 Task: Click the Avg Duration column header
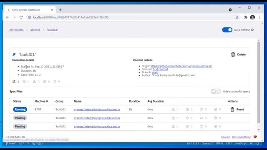pos(156,101)
